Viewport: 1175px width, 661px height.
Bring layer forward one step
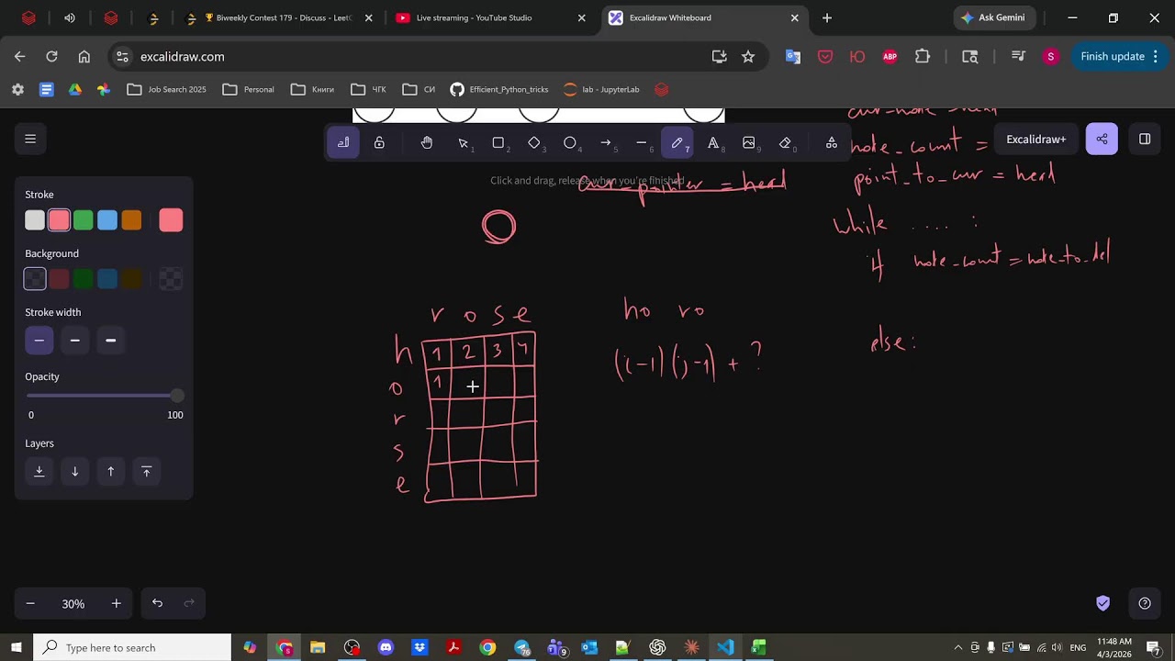[111, 471]
